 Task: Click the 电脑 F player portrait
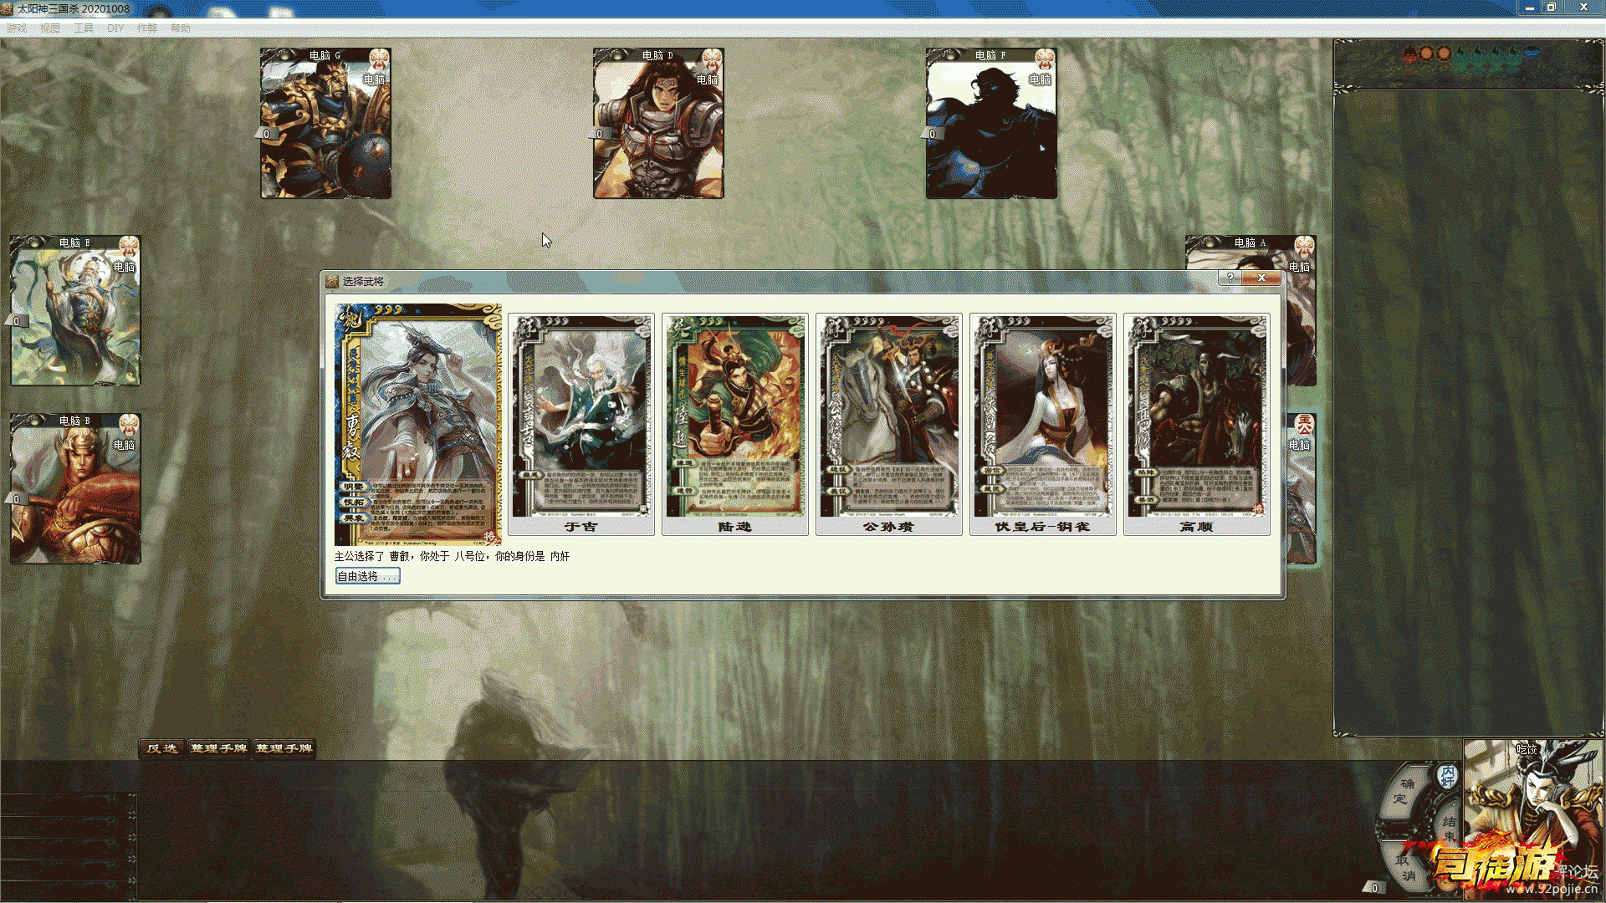pos(991,123)
